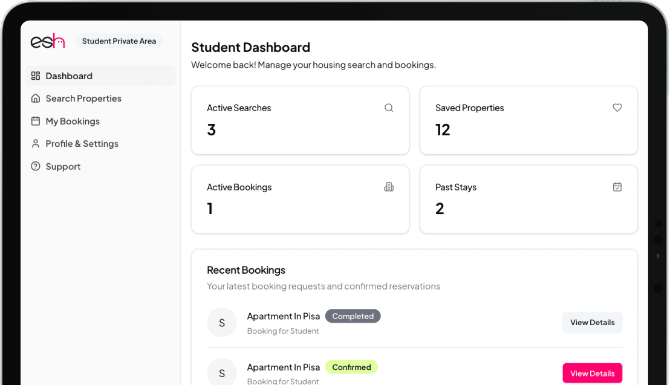Image resolution: width=670 pixels, height=385 pixels.
Task: Click the Support question mark icon
Action: [x=36, y=166]
